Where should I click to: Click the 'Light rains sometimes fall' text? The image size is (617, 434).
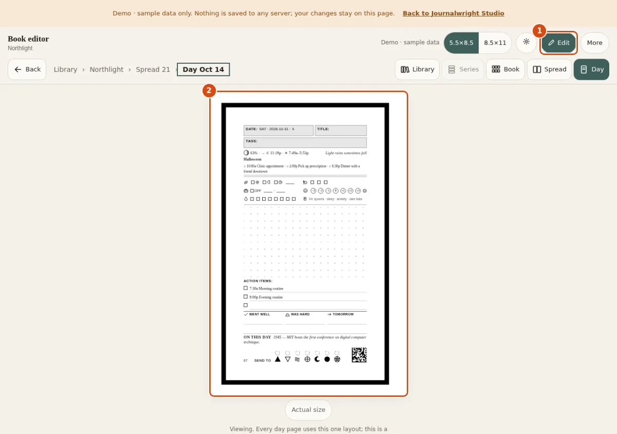(346, 153)
